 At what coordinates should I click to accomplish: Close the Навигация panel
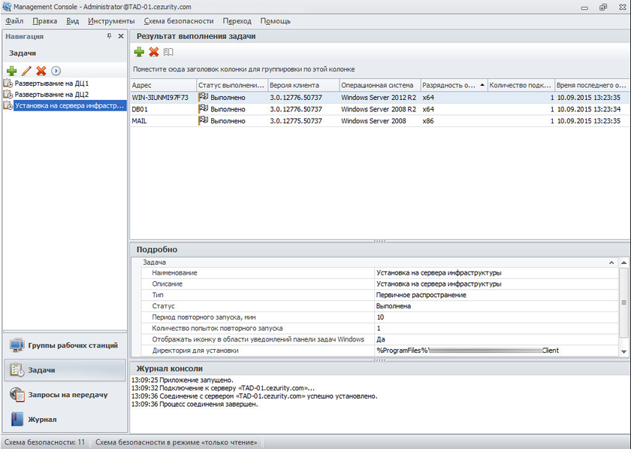[120, 36]
